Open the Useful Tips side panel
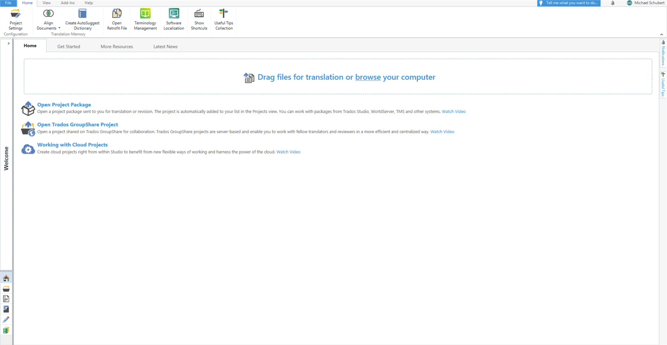The width and height of the screenshot is (667, 345). [x=663, y=84]
